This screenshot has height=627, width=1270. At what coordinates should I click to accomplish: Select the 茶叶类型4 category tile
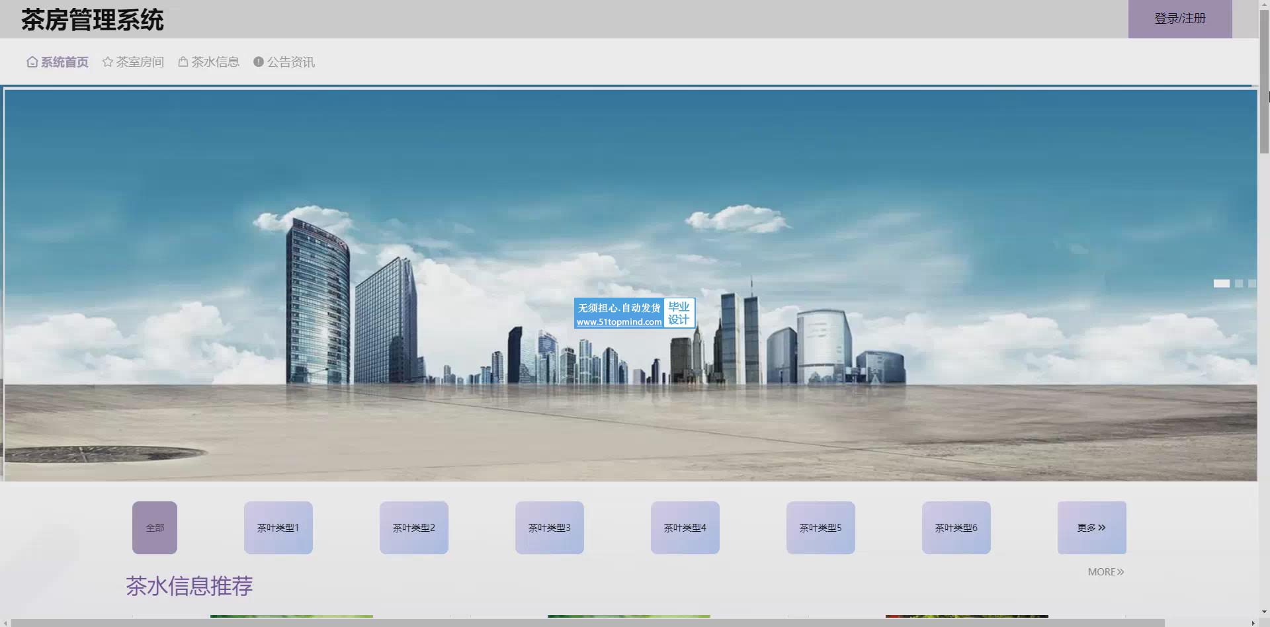click(685, 528)
